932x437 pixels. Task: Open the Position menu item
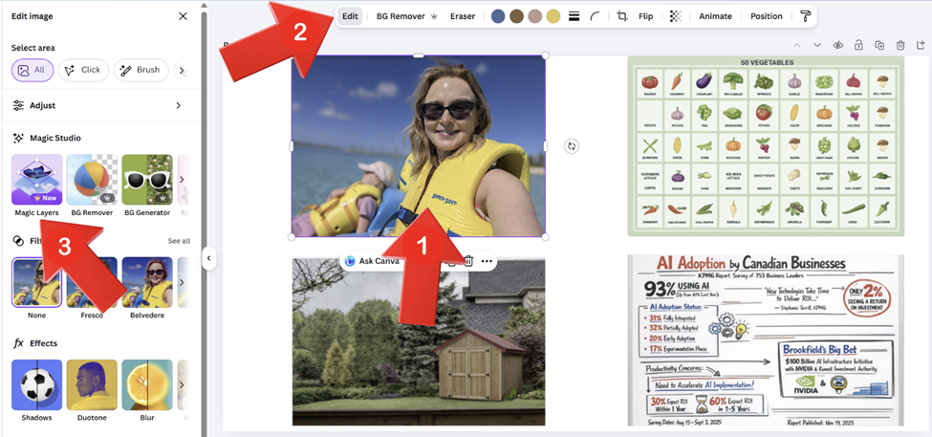(x=766, y=16)
